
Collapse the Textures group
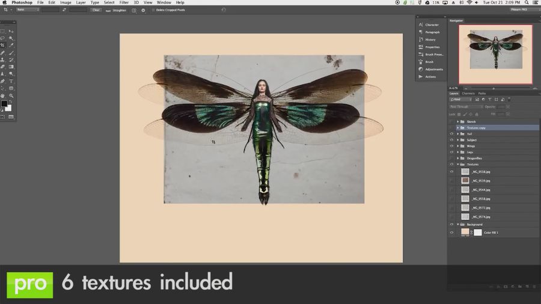(458, 165)
